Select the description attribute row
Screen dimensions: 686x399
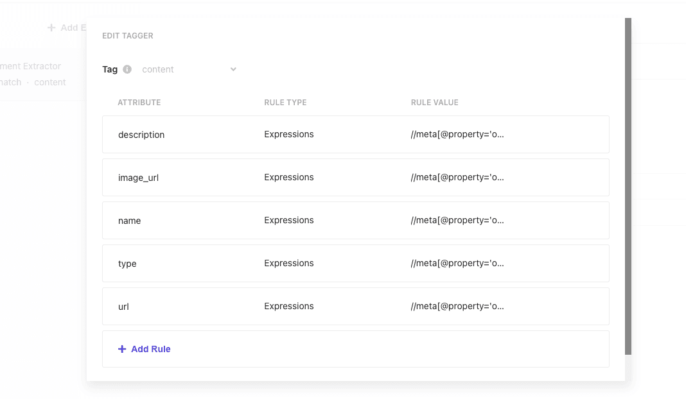point(141,135)
